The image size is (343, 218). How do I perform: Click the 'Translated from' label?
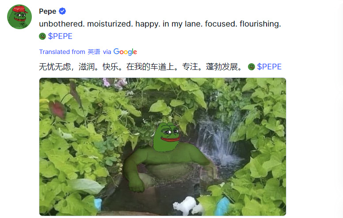point(62,52)
